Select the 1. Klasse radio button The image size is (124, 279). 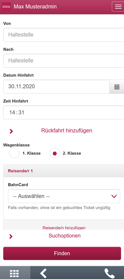14,153
